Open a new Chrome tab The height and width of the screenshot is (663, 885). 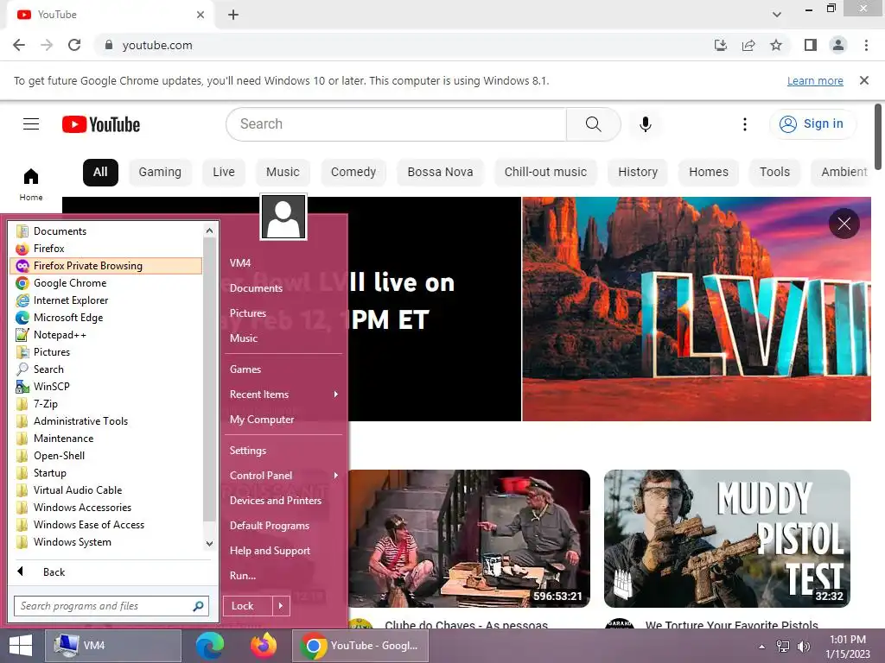(233, 15)
